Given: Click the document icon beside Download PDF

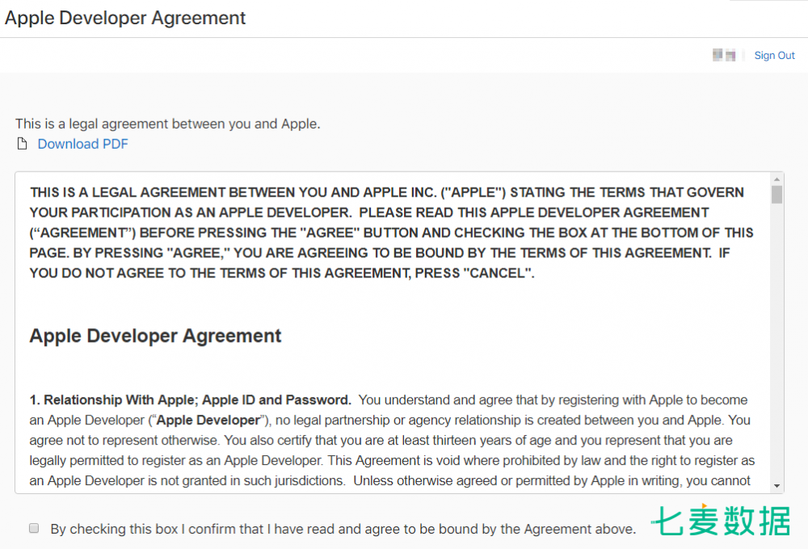Looking at the screenshot, I should pyautogui.click(x=23, y=144).
